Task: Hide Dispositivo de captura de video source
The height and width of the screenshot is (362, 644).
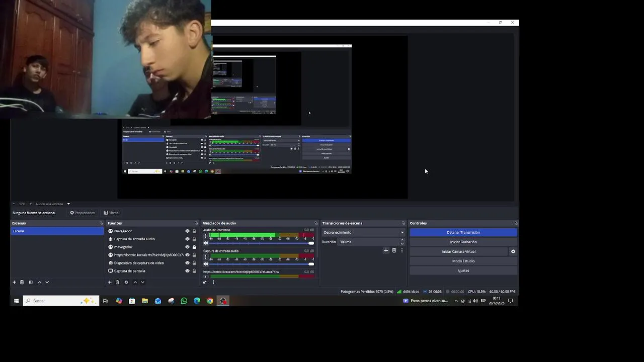Action: point(188,263)
